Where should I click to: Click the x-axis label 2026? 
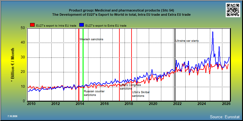point(226,104)
